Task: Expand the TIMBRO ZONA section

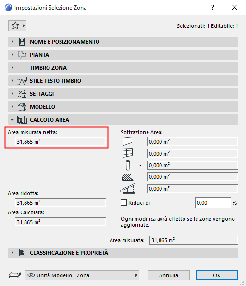Action: 123,68
